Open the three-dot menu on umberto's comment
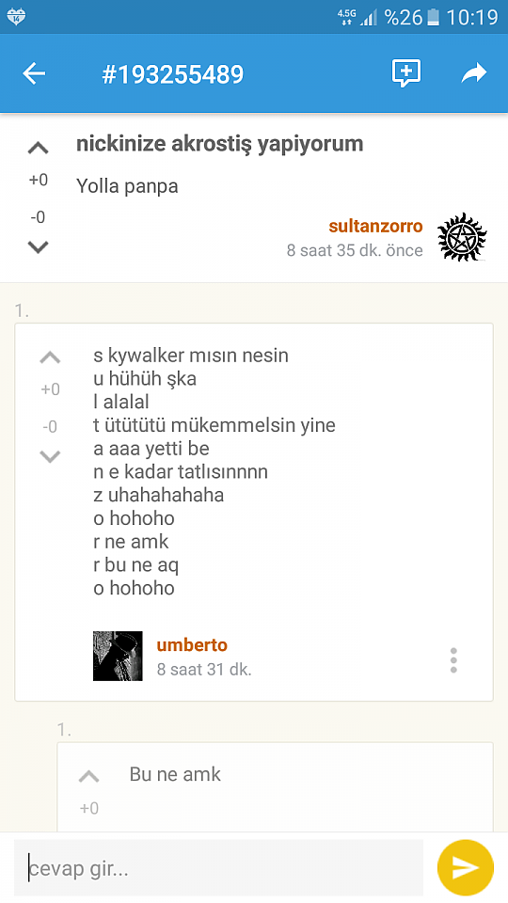The height and width of the screenshot is (903, 508). (453, 660)
